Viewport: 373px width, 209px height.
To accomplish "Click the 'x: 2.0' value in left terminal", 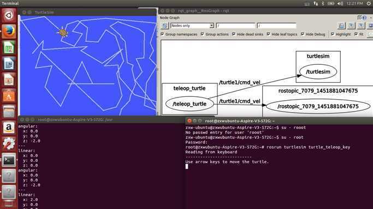I will point(30,200).
